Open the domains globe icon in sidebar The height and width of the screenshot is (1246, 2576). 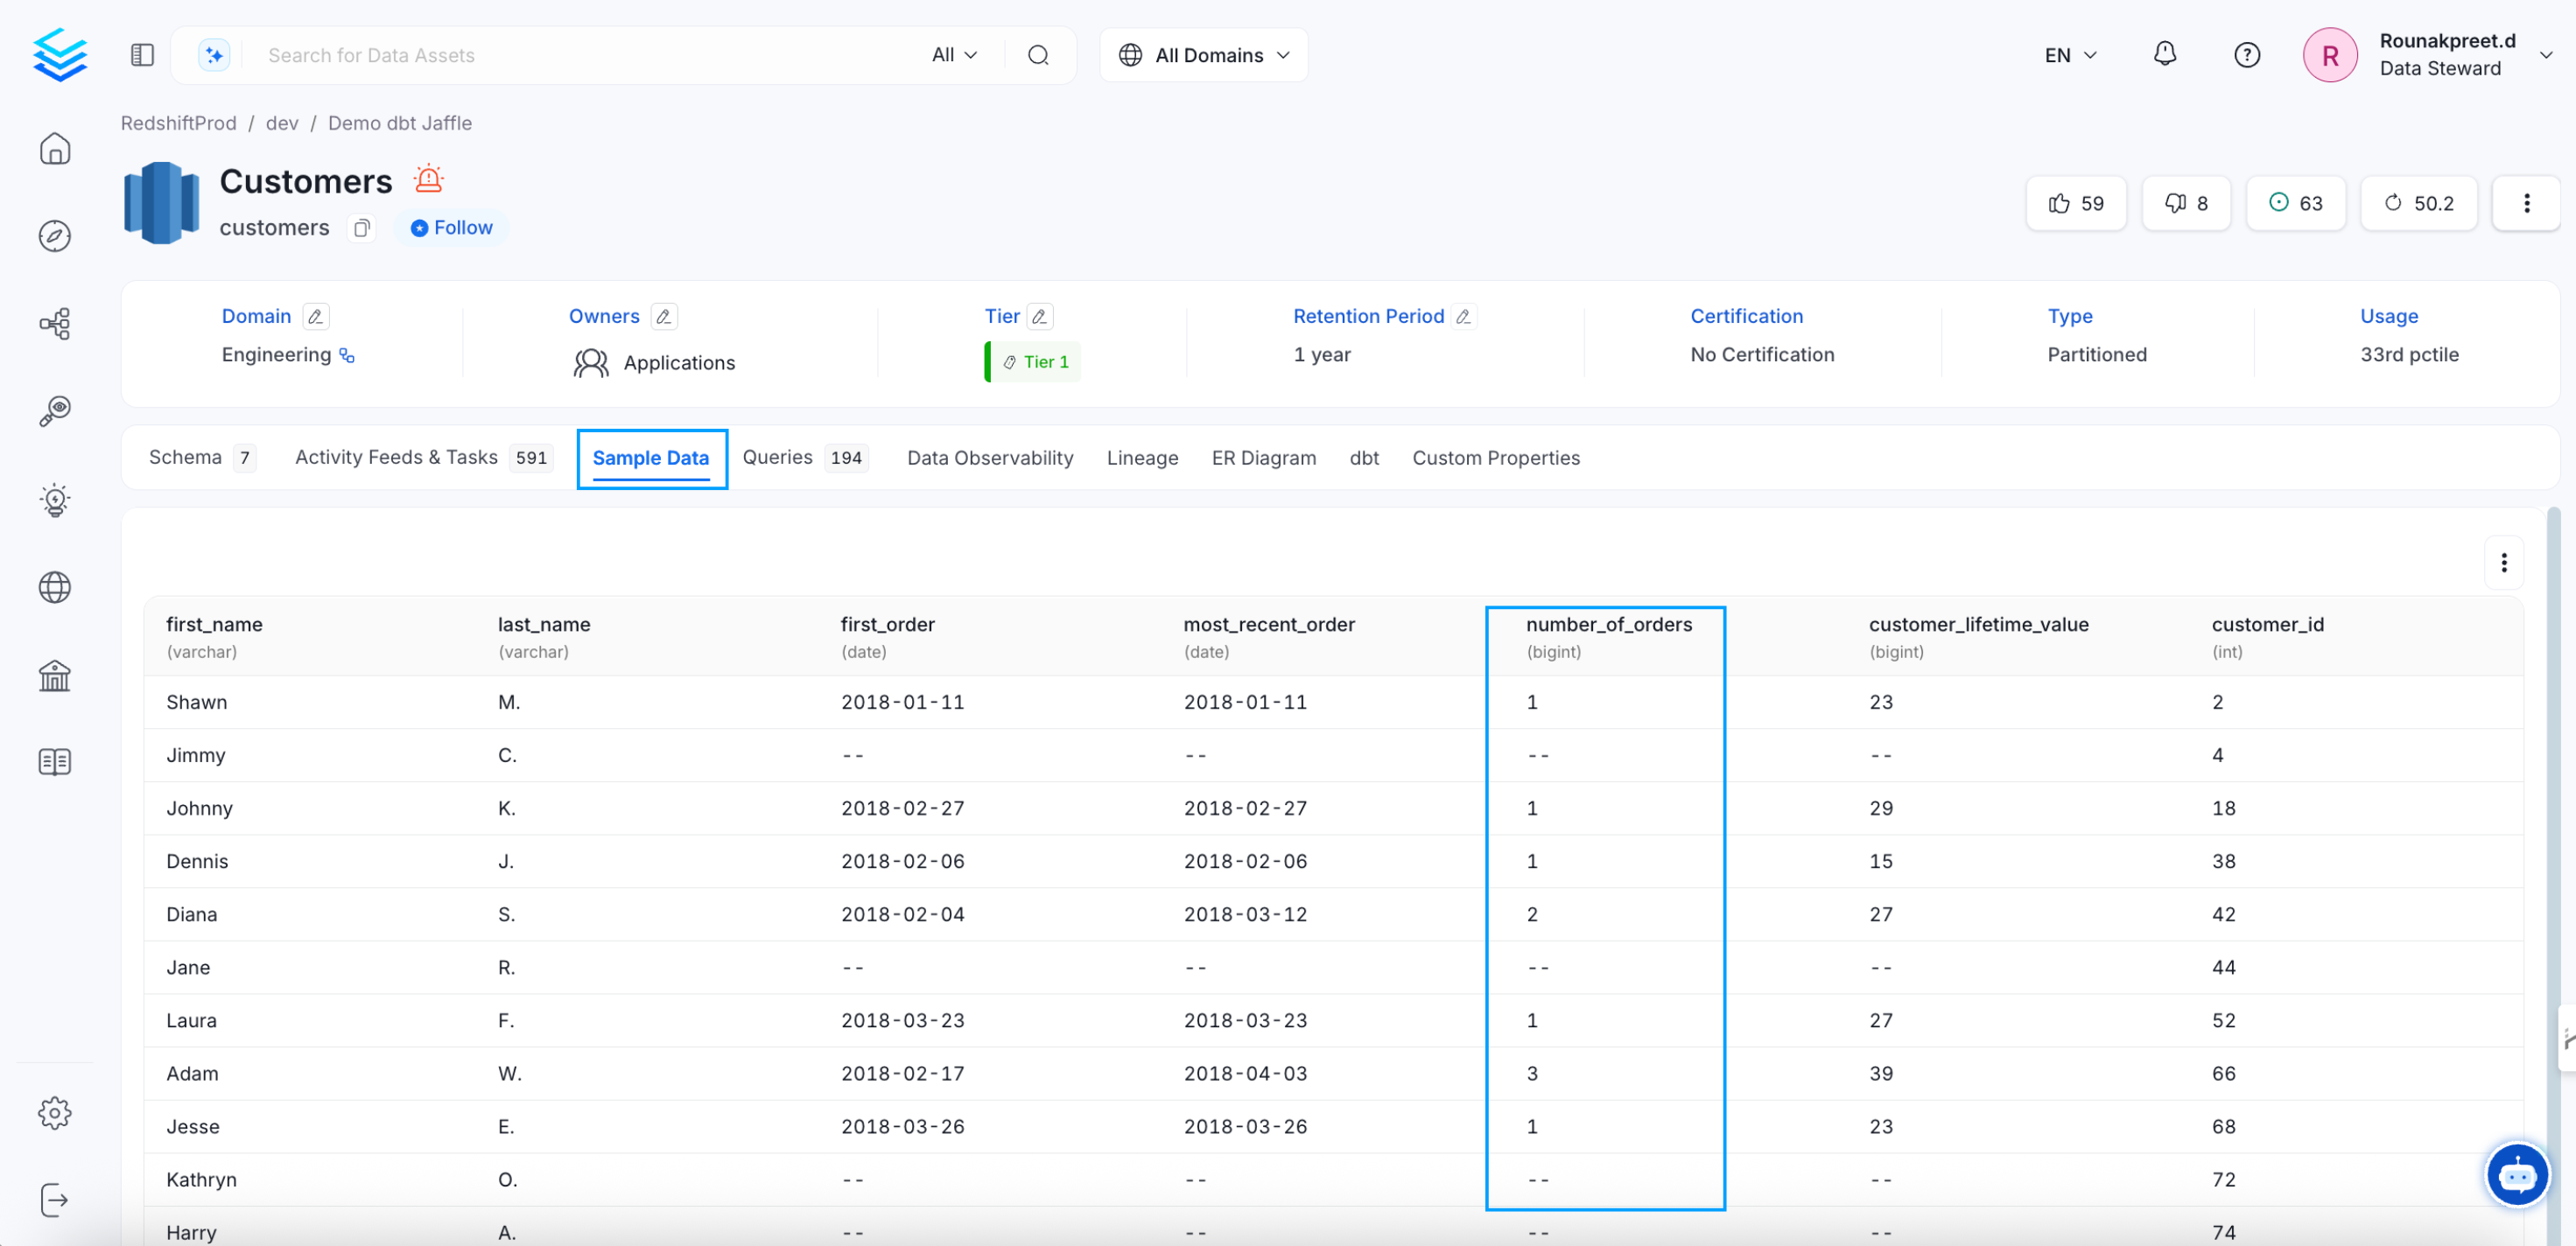[55, 587]
